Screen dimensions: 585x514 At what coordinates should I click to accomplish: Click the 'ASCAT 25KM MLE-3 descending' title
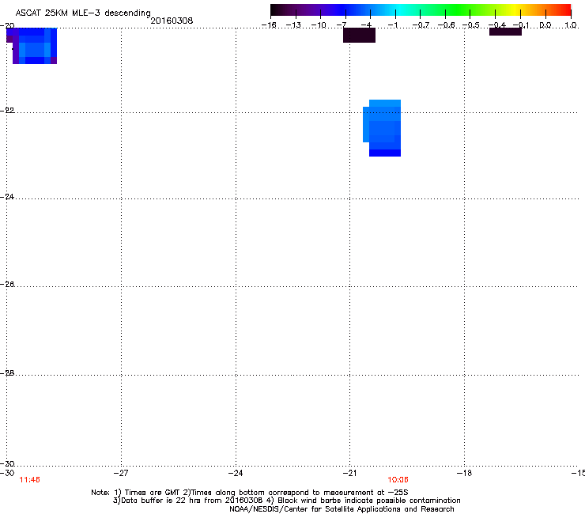coord(83,13)
